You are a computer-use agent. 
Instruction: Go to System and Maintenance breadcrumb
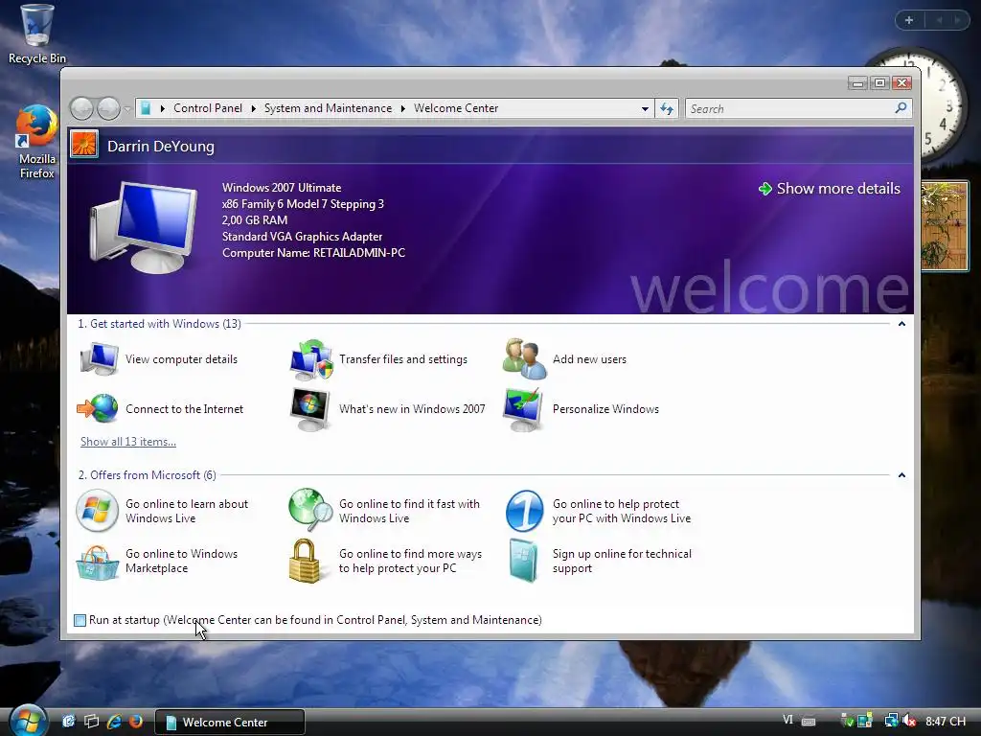pyautogui.click(x=328, y=108)
